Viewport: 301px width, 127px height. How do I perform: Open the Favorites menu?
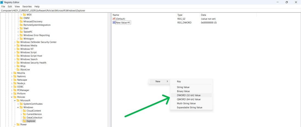pos(27,7)
